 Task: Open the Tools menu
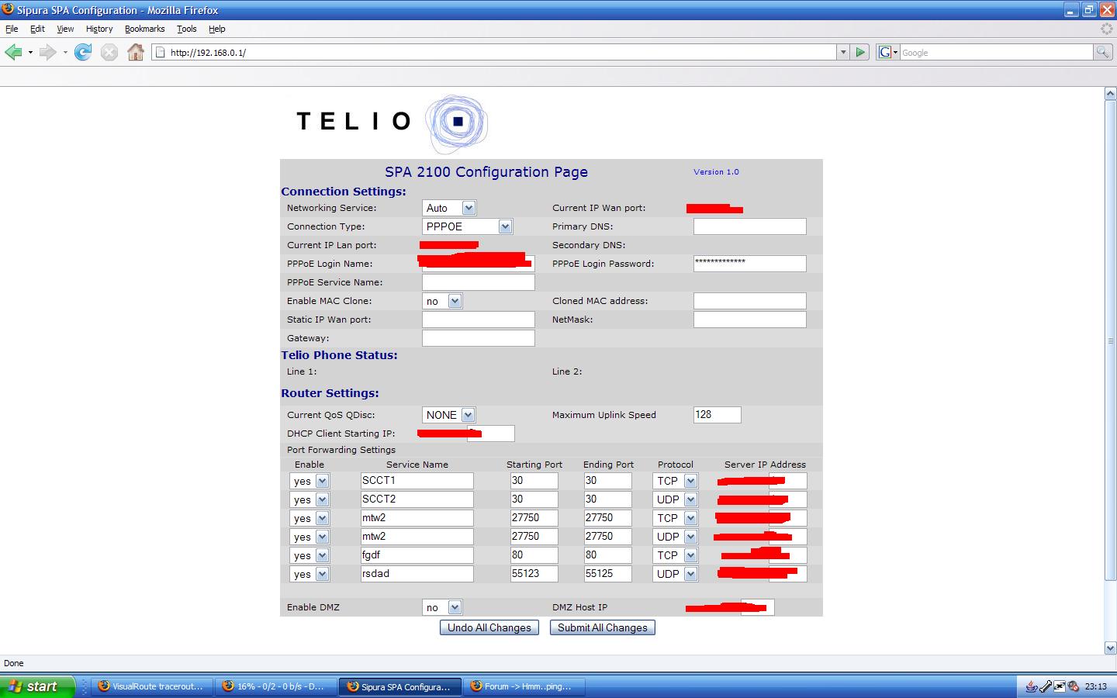tap(187, 29)
